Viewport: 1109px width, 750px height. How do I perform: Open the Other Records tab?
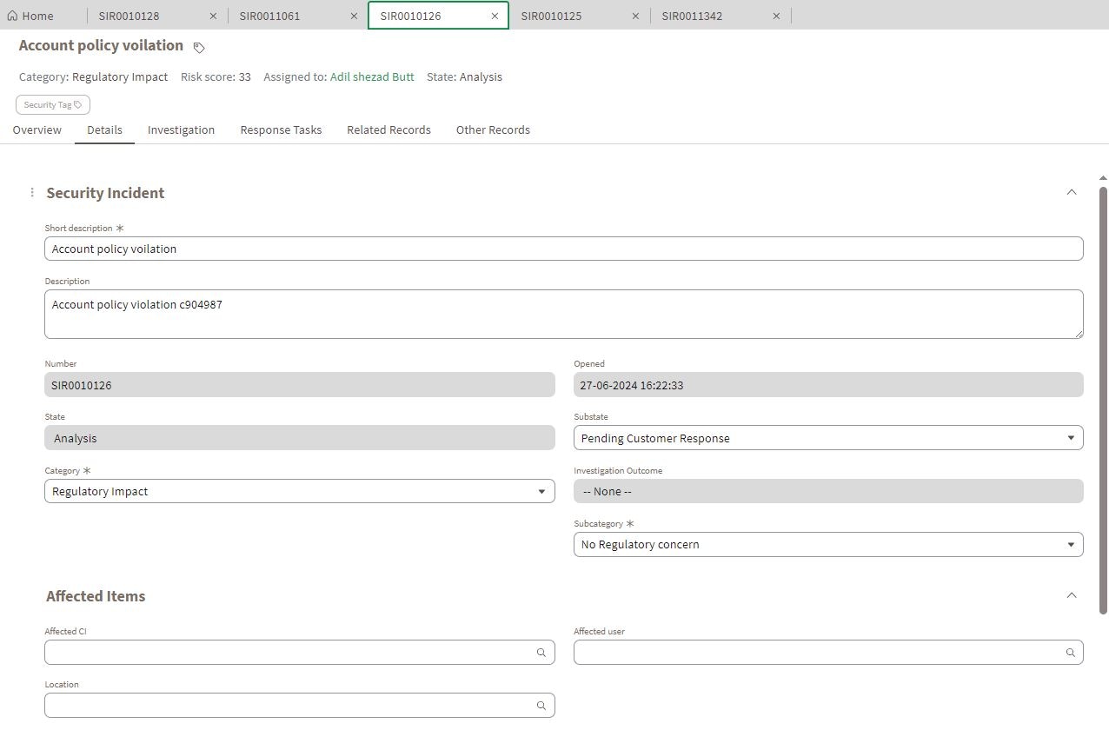(x=493, y=130)
